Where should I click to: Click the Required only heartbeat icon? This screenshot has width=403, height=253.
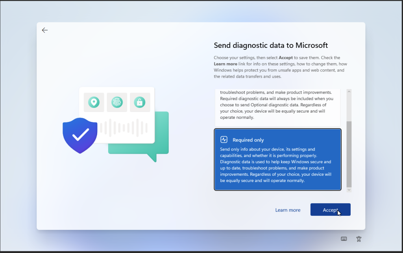pyautogui.click(x=224, y=140)
